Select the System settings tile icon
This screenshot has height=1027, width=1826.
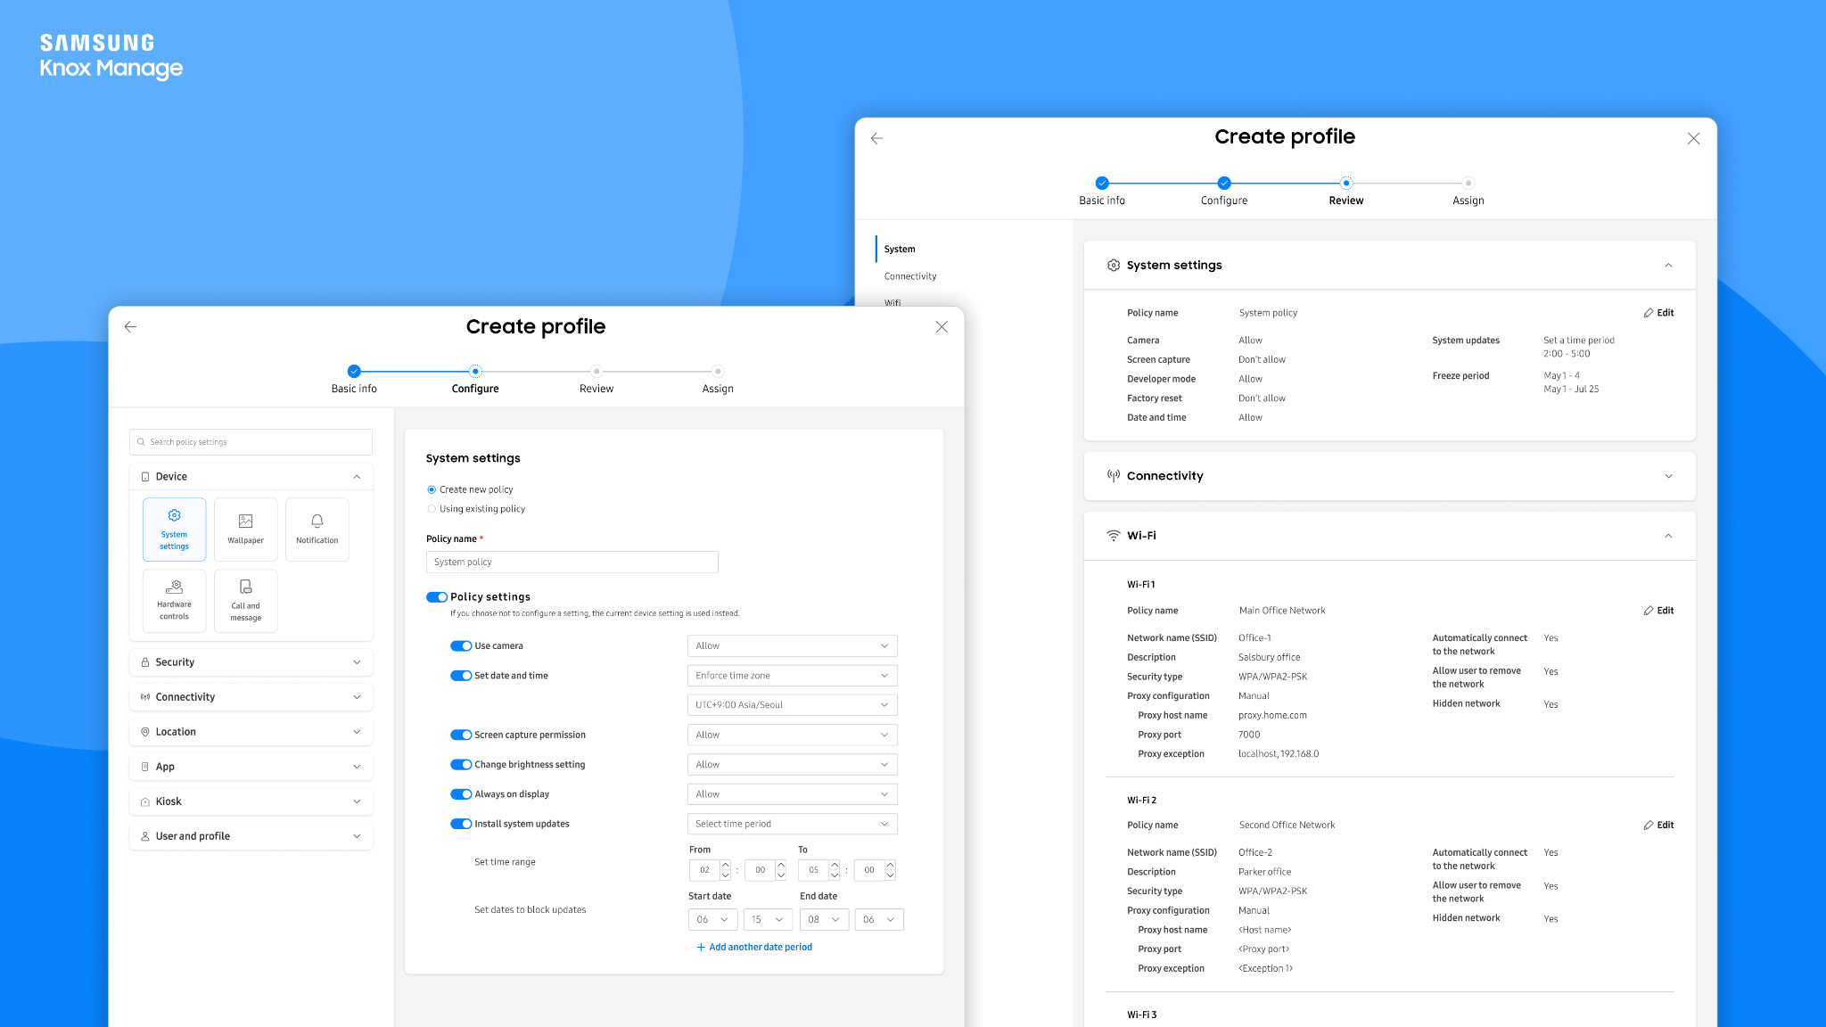click(174, 516)
